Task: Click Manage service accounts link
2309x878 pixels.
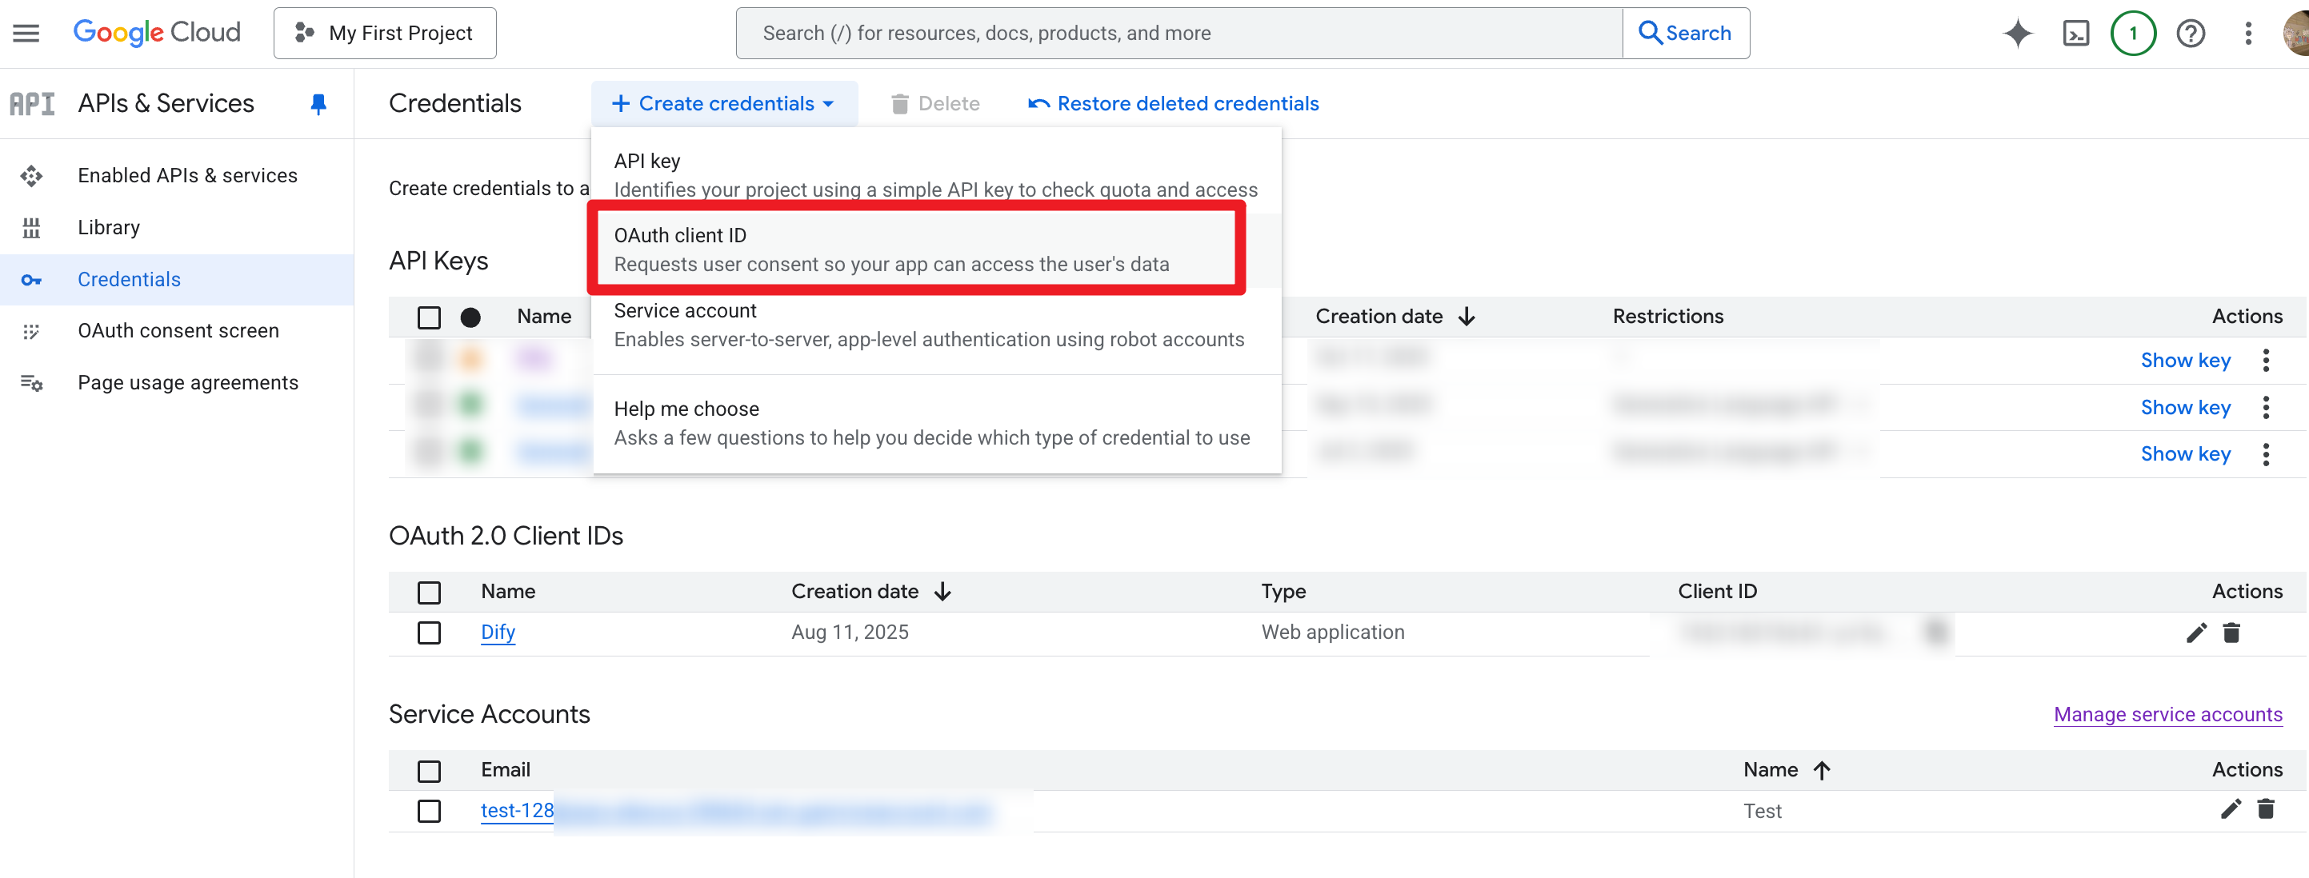Action: click(x=2167, y=714)
